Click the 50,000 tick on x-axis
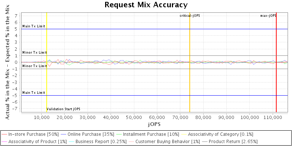Viewport: 292px width, 146px height. point(134,117)
